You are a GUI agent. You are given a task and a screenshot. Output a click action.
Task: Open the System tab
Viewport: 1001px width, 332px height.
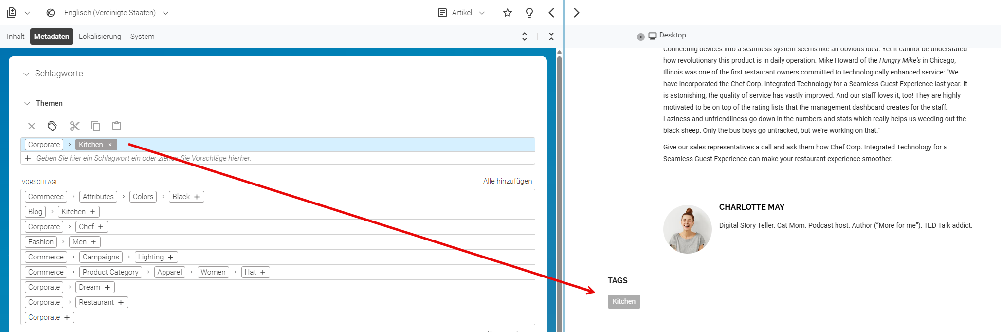coord(142,37)
